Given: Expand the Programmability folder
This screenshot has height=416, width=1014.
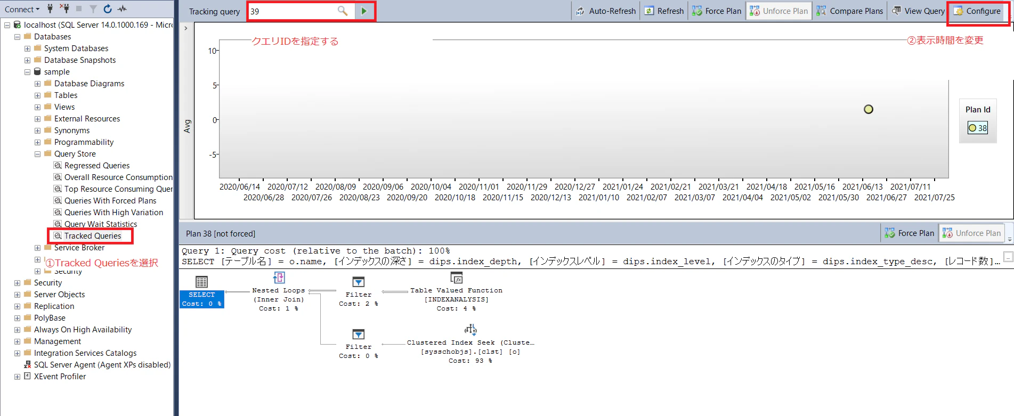Looking at the screenshot, I should [37, 142].
